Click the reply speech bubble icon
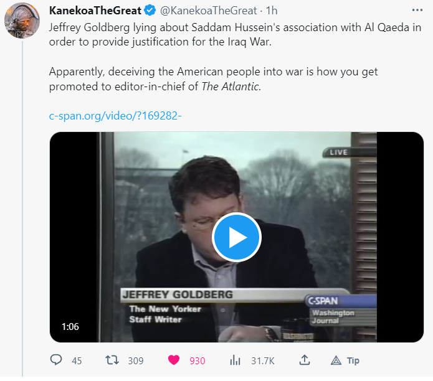This screenshot has height=381, width=433. (56, 360)
